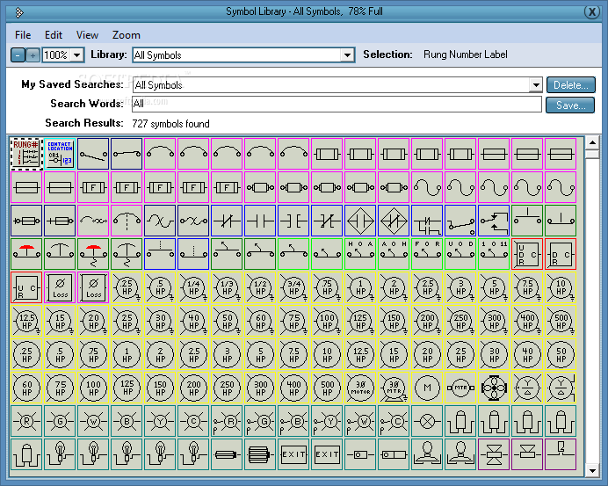608x486 pixels.
Task: Select the white pilot light W symbol
Action: [93, 421]
